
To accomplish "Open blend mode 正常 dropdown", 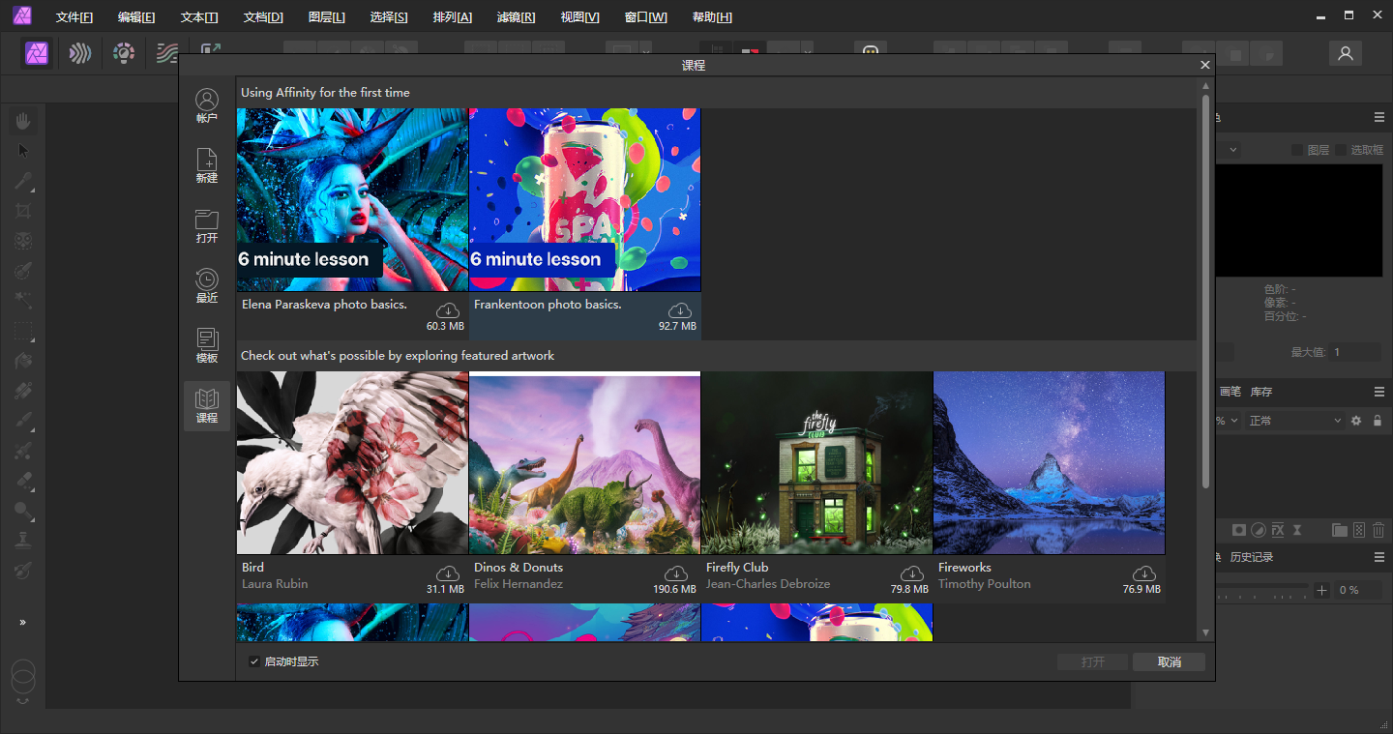I will pos(1295,421).
